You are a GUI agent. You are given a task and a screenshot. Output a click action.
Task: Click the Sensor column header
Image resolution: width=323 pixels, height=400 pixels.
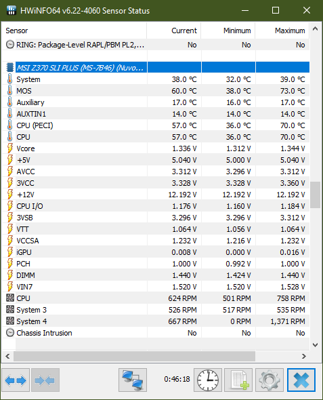click(x=74, y=31)
